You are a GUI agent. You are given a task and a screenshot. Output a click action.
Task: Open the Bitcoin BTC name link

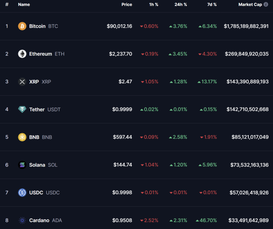[44, 26]
